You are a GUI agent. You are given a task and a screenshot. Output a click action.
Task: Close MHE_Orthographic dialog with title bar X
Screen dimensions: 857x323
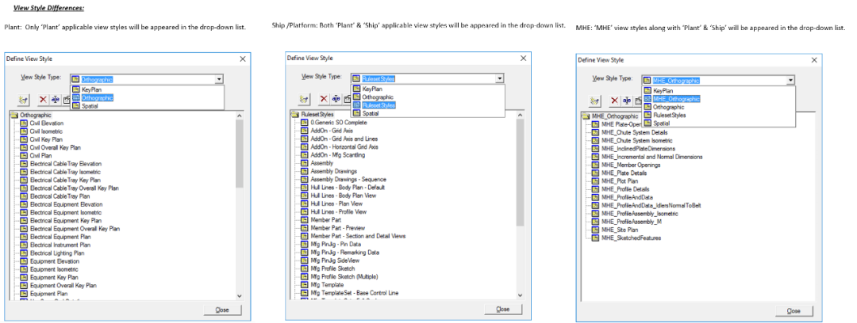(x=814, y=59)
